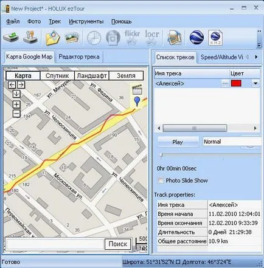Click the red track color swatch
The height and width of the screenshot is (268, 264).
[236, 83]
